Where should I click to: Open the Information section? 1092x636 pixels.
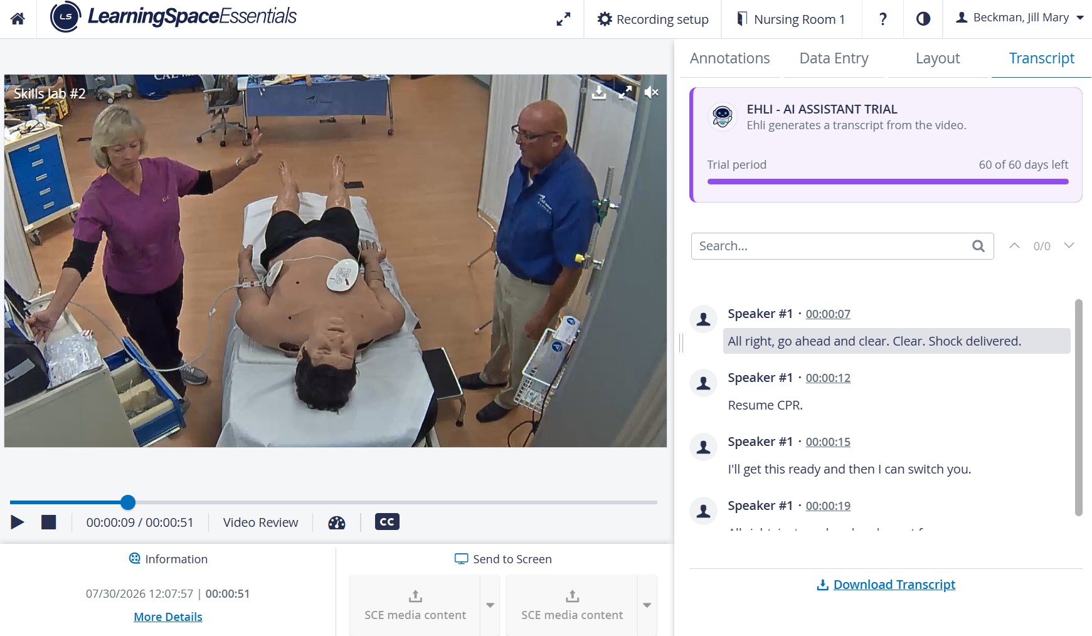(168, 559)
